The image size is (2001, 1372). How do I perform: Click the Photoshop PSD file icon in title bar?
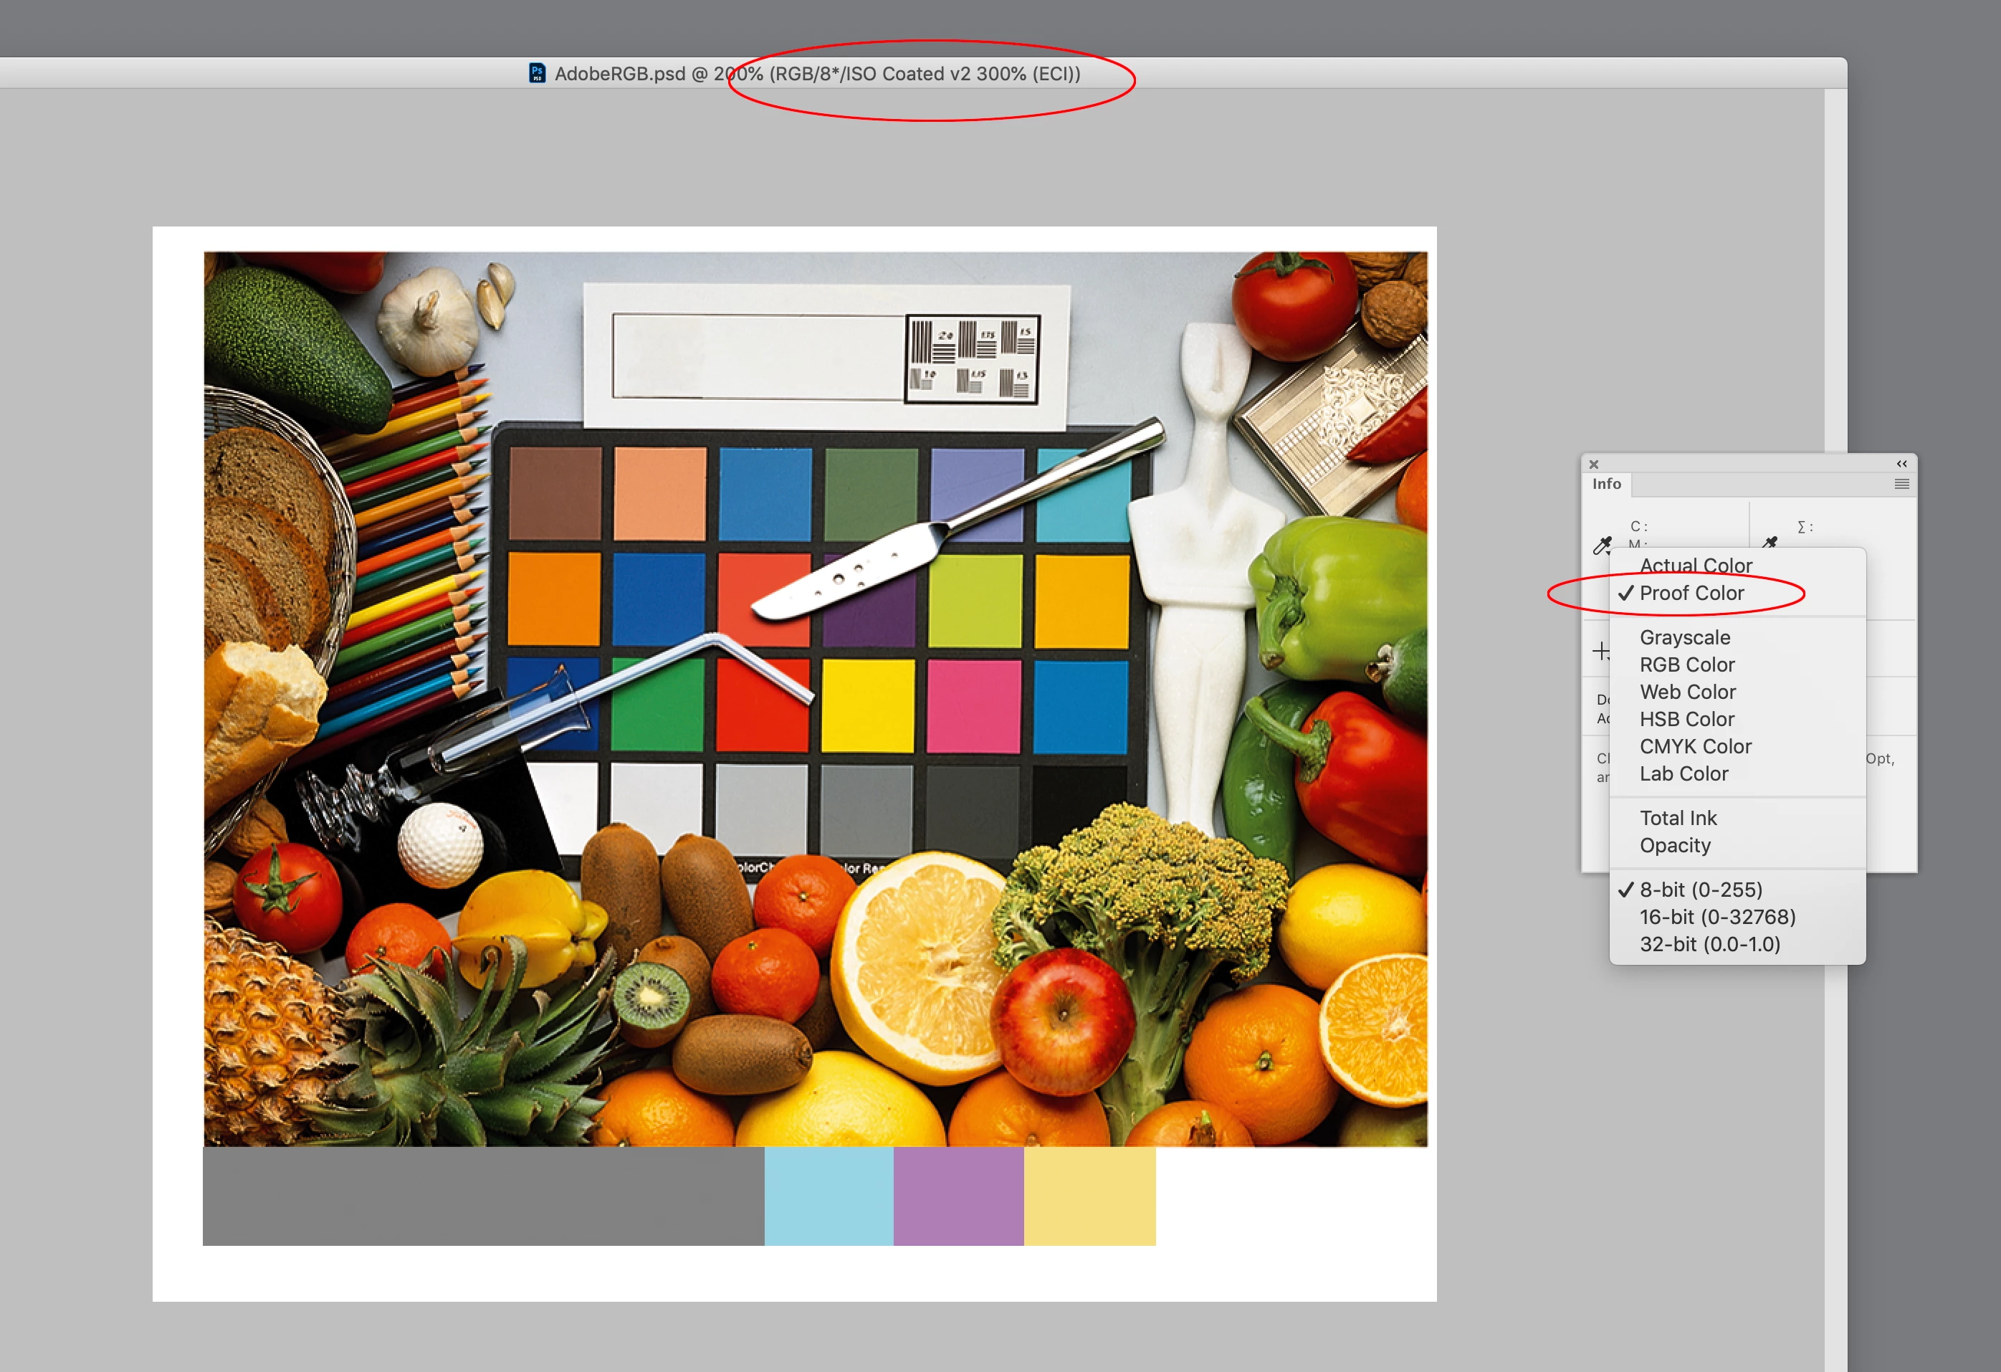pos(538,73)
